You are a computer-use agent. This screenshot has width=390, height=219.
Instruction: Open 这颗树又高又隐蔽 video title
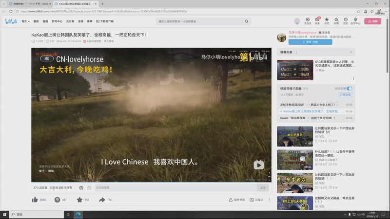334,200
